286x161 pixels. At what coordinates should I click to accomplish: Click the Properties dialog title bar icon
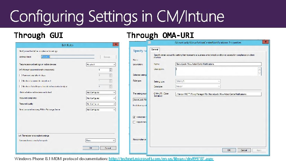149,42
